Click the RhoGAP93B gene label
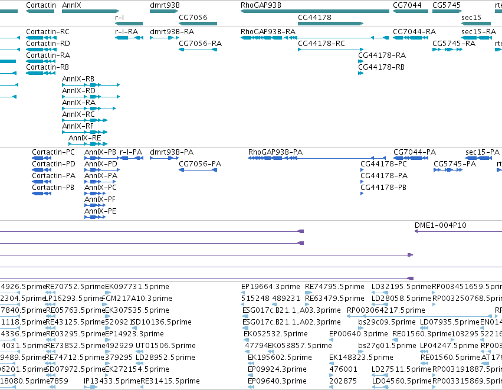 click(x=261, y=5)
